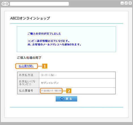Click the お支払いになるコンビニ label
The width and height of the screenshot is (133, 125).
[27, 83]
